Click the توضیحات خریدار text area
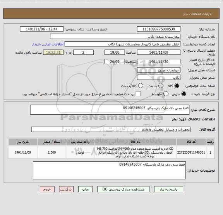 tap(109, 170)
